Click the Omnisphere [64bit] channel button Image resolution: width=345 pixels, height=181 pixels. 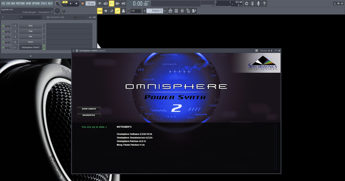(30, 47)
